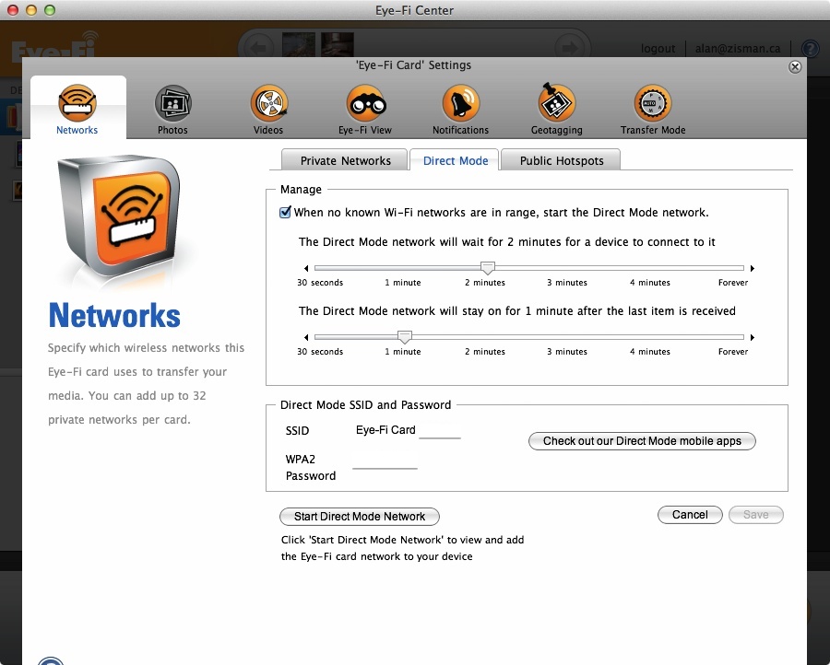Click Start Direct Mode Network button
The height and width of the screenshot is (665, 830).
360,517
